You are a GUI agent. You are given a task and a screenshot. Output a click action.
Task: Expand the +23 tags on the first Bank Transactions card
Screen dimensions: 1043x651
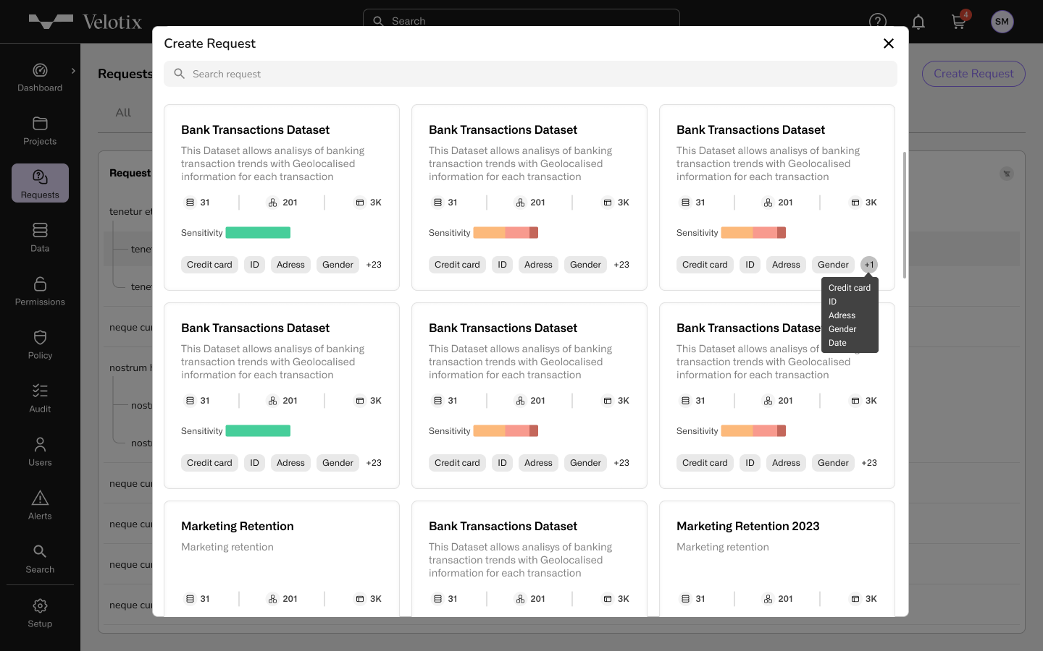click(x=374, y=265)
